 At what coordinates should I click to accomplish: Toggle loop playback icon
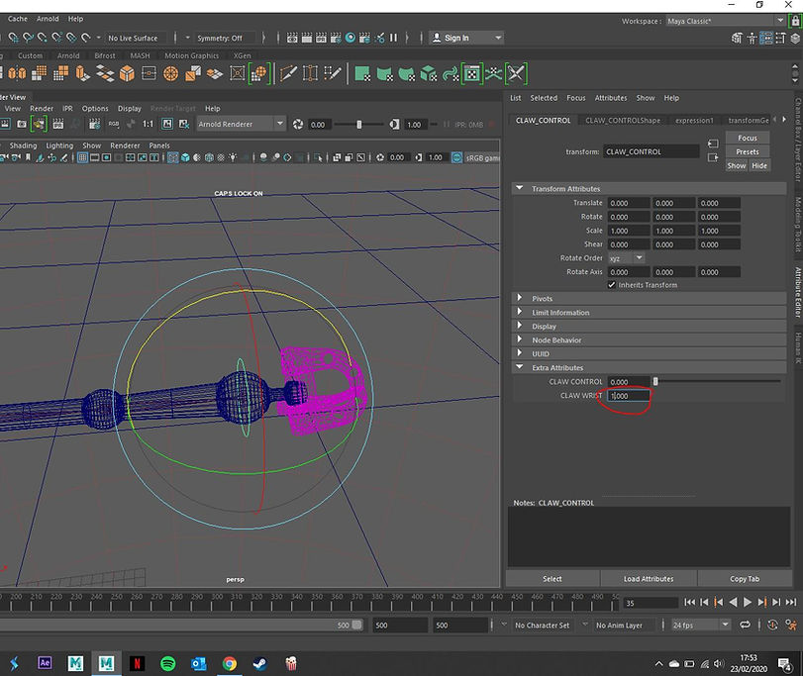(x=745, y=625)
